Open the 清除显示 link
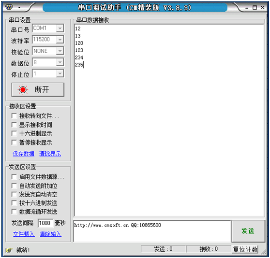Image resolution: width=270 pixels, height=258 pixels. point(50,154)
